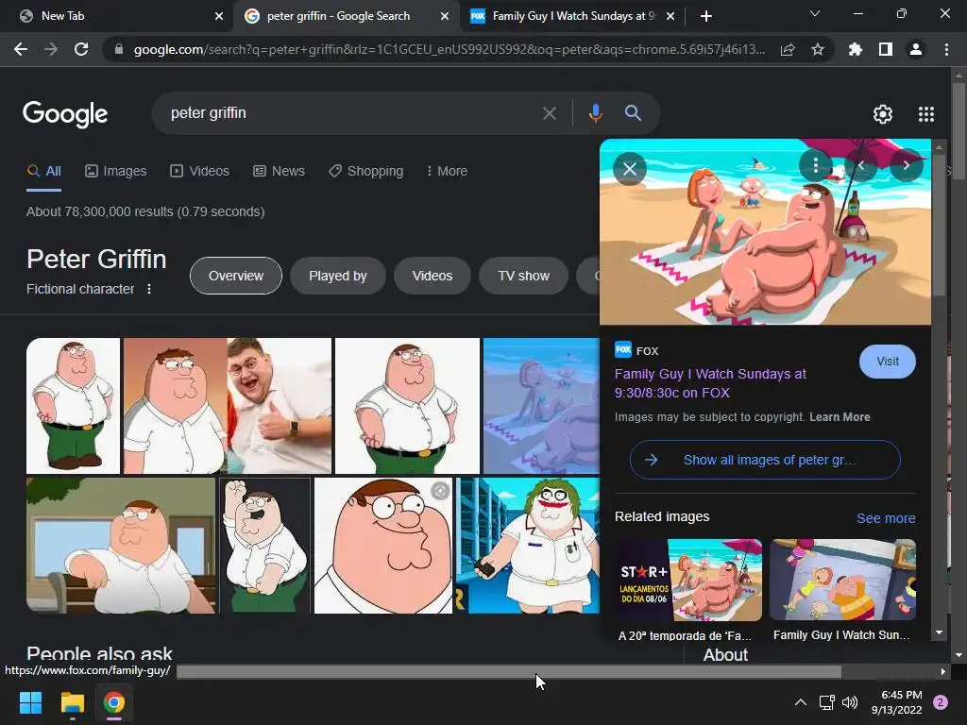Click the browser forward arrow
967x725 pixels.
click(x=51, y=49)
